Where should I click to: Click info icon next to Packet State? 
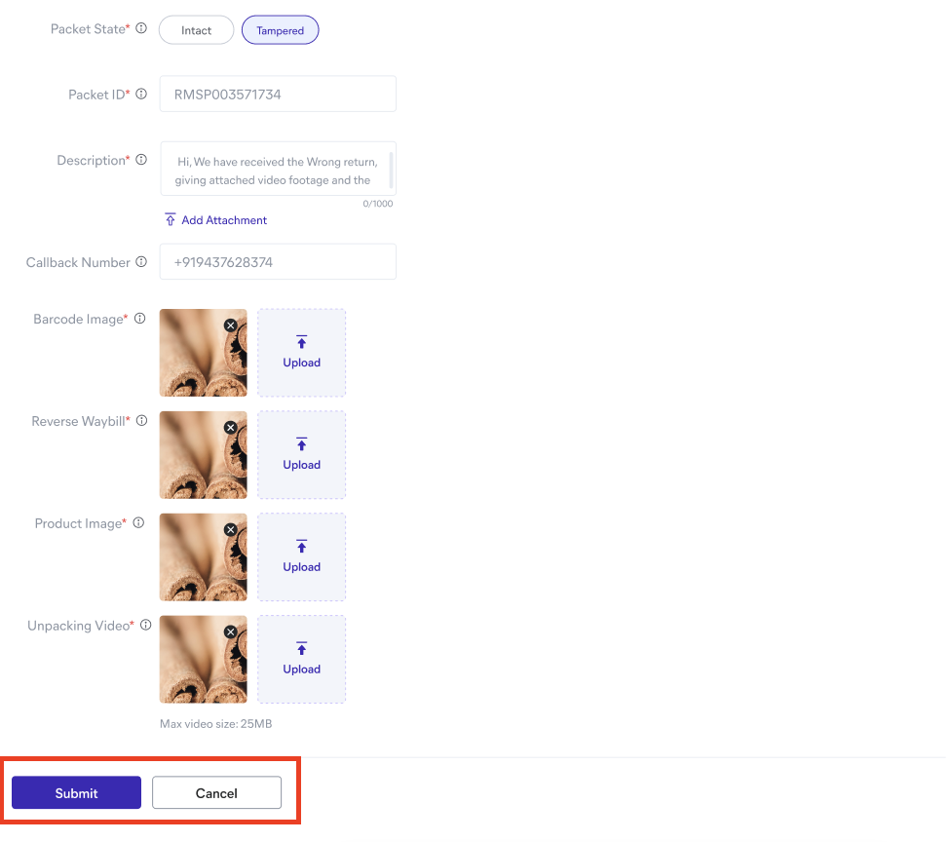(141, 29)
